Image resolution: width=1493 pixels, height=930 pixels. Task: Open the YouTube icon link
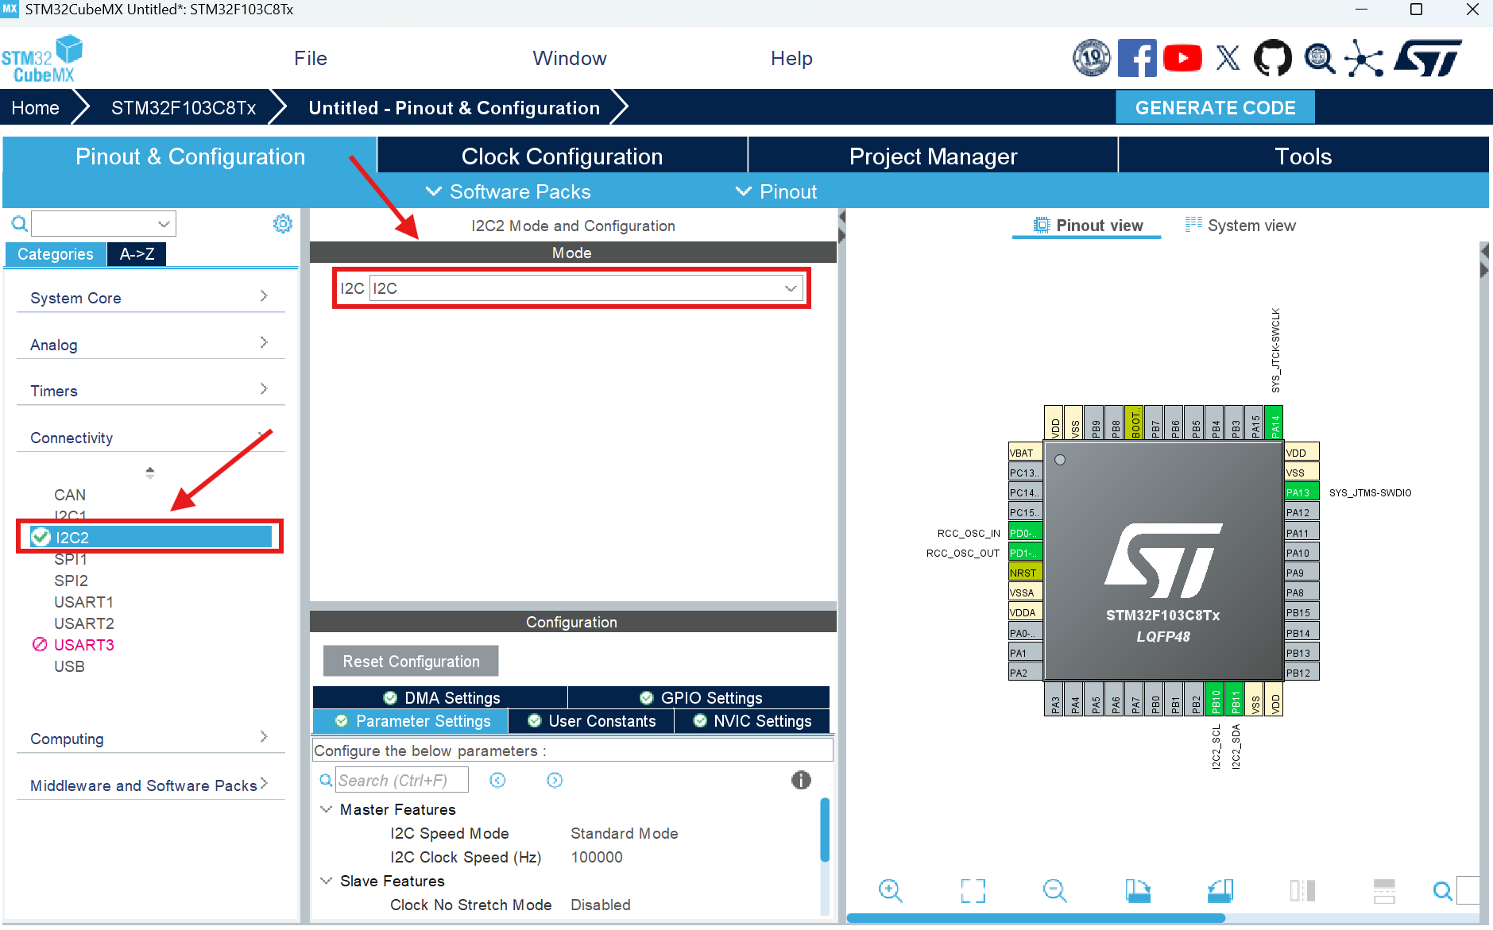click(x=1182, y=58)
